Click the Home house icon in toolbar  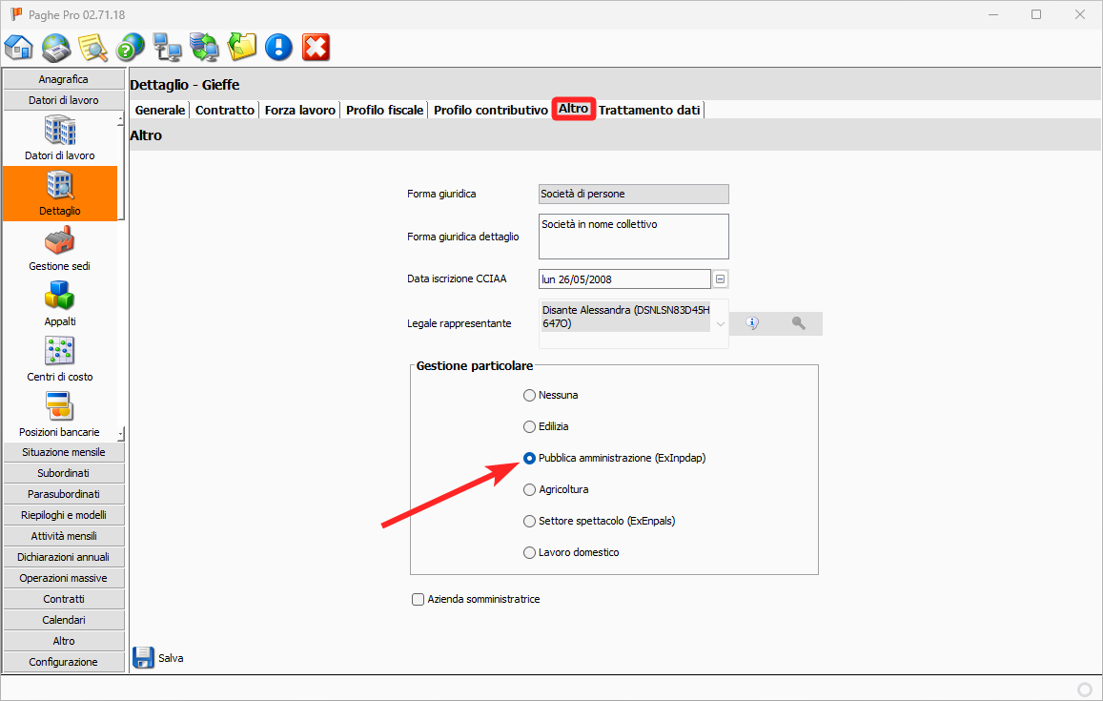tap(19, 46)
